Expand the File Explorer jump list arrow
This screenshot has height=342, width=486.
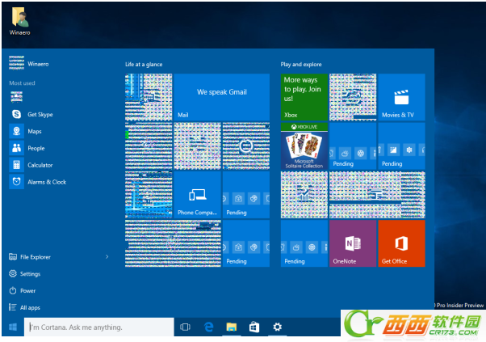click(x=107, y=256)
